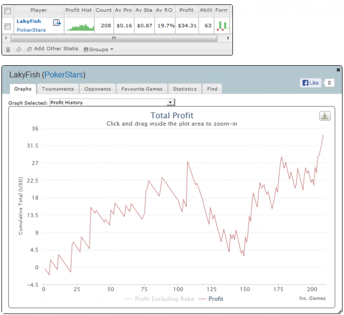Screen dimensions: 344x315
Task: Switch to the Find tab
Action: [x=212, y=89]
